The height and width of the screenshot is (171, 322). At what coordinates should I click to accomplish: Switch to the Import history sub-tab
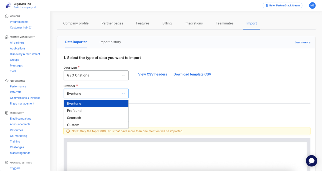point(110,42)
